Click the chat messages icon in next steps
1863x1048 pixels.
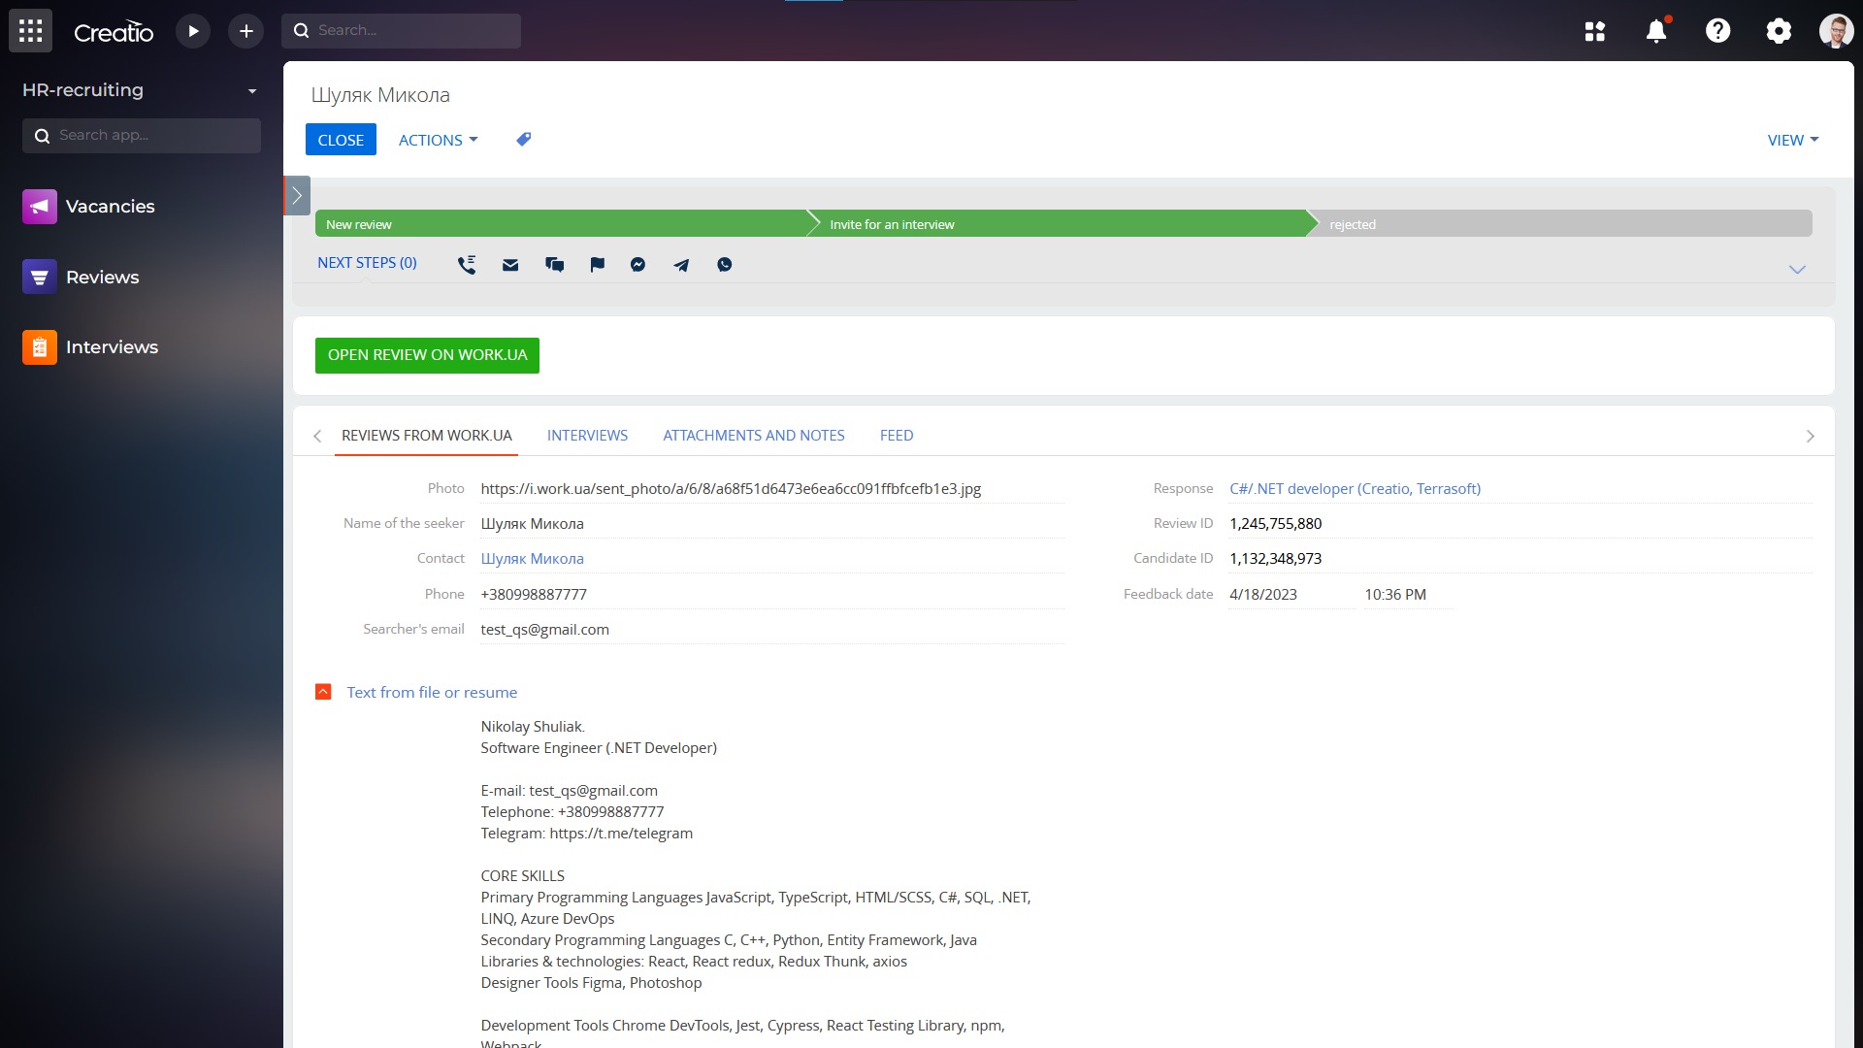(x=554, y=265)
